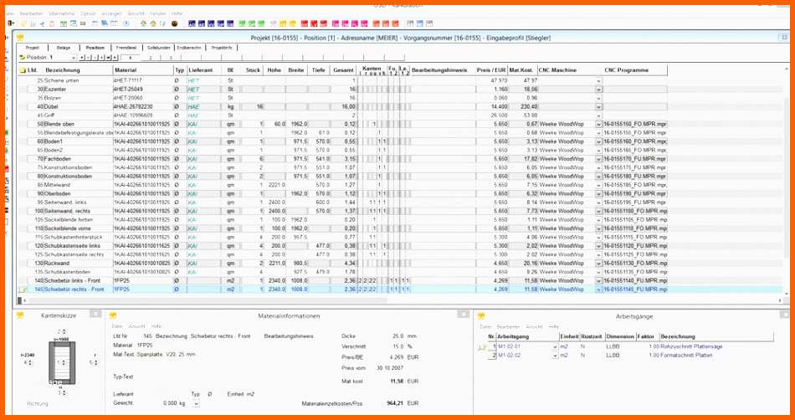Open the Hilfe menu in main menu bar
The width and height of the screenshot is (795, 420).
point(177,14)
